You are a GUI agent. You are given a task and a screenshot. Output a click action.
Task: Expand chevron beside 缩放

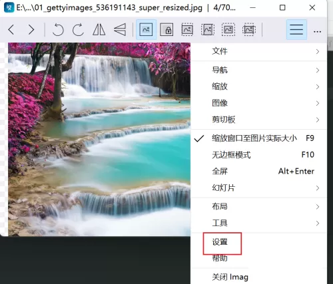click(318, 87)
